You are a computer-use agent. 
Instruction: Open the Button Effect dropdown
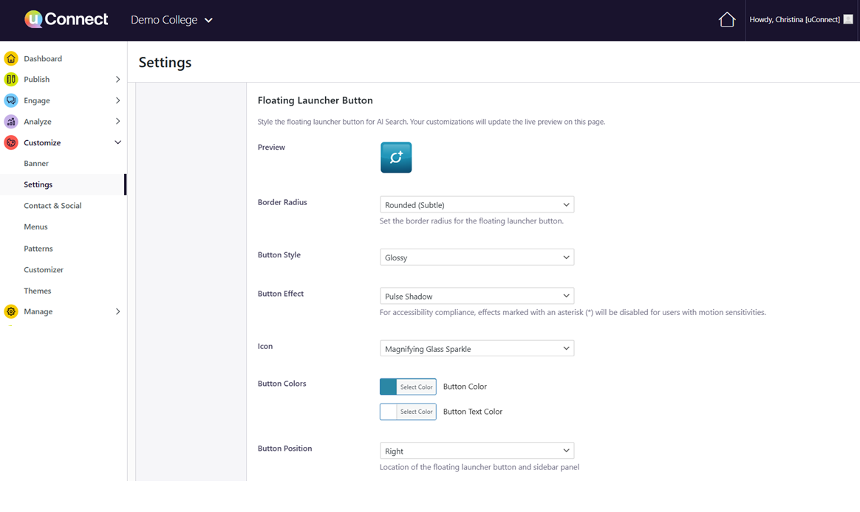tap(477, 297)
